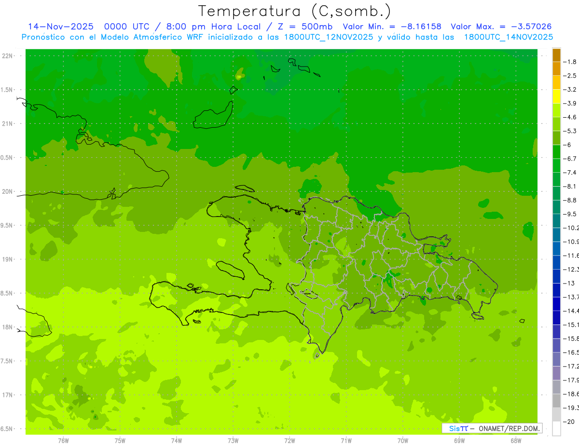Click the "69W" longitude label
579x447 pixels.
tap(459, 441)
